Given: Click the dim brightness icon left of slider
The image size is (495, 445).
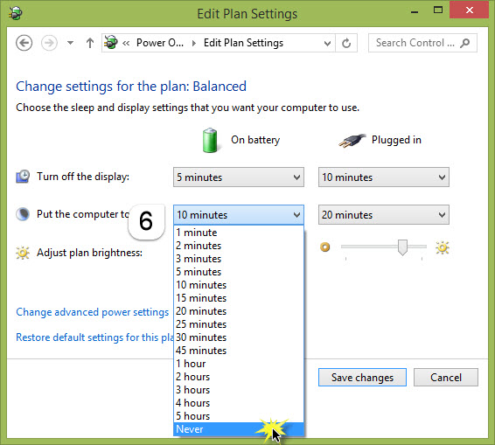Looking at the screenshot, I should 325,247.
